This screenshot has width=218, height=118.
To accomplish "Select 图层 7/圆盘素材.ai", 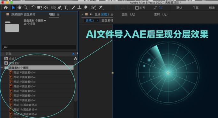I will 24,91.
